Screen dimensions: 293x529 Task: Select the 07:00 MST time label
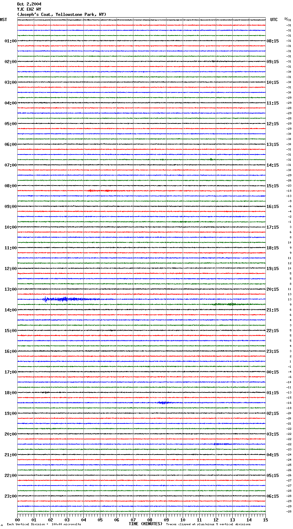pos(11,165)
